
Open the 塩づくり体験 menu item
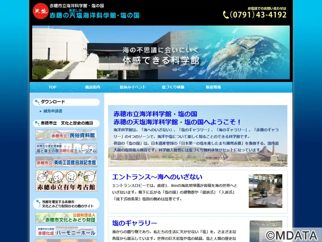(x=173, y=87)
